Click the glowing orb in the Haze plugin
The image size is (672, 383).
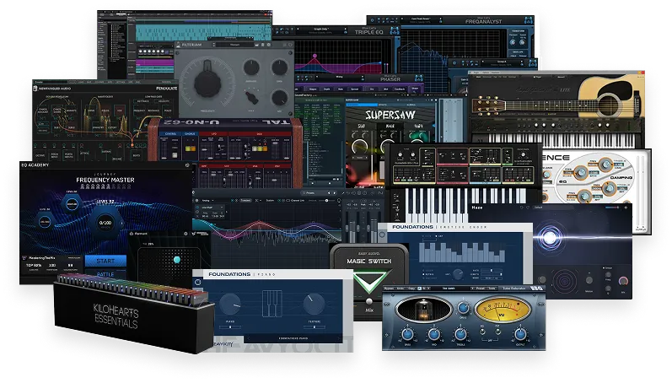click(x=550, y=237)
